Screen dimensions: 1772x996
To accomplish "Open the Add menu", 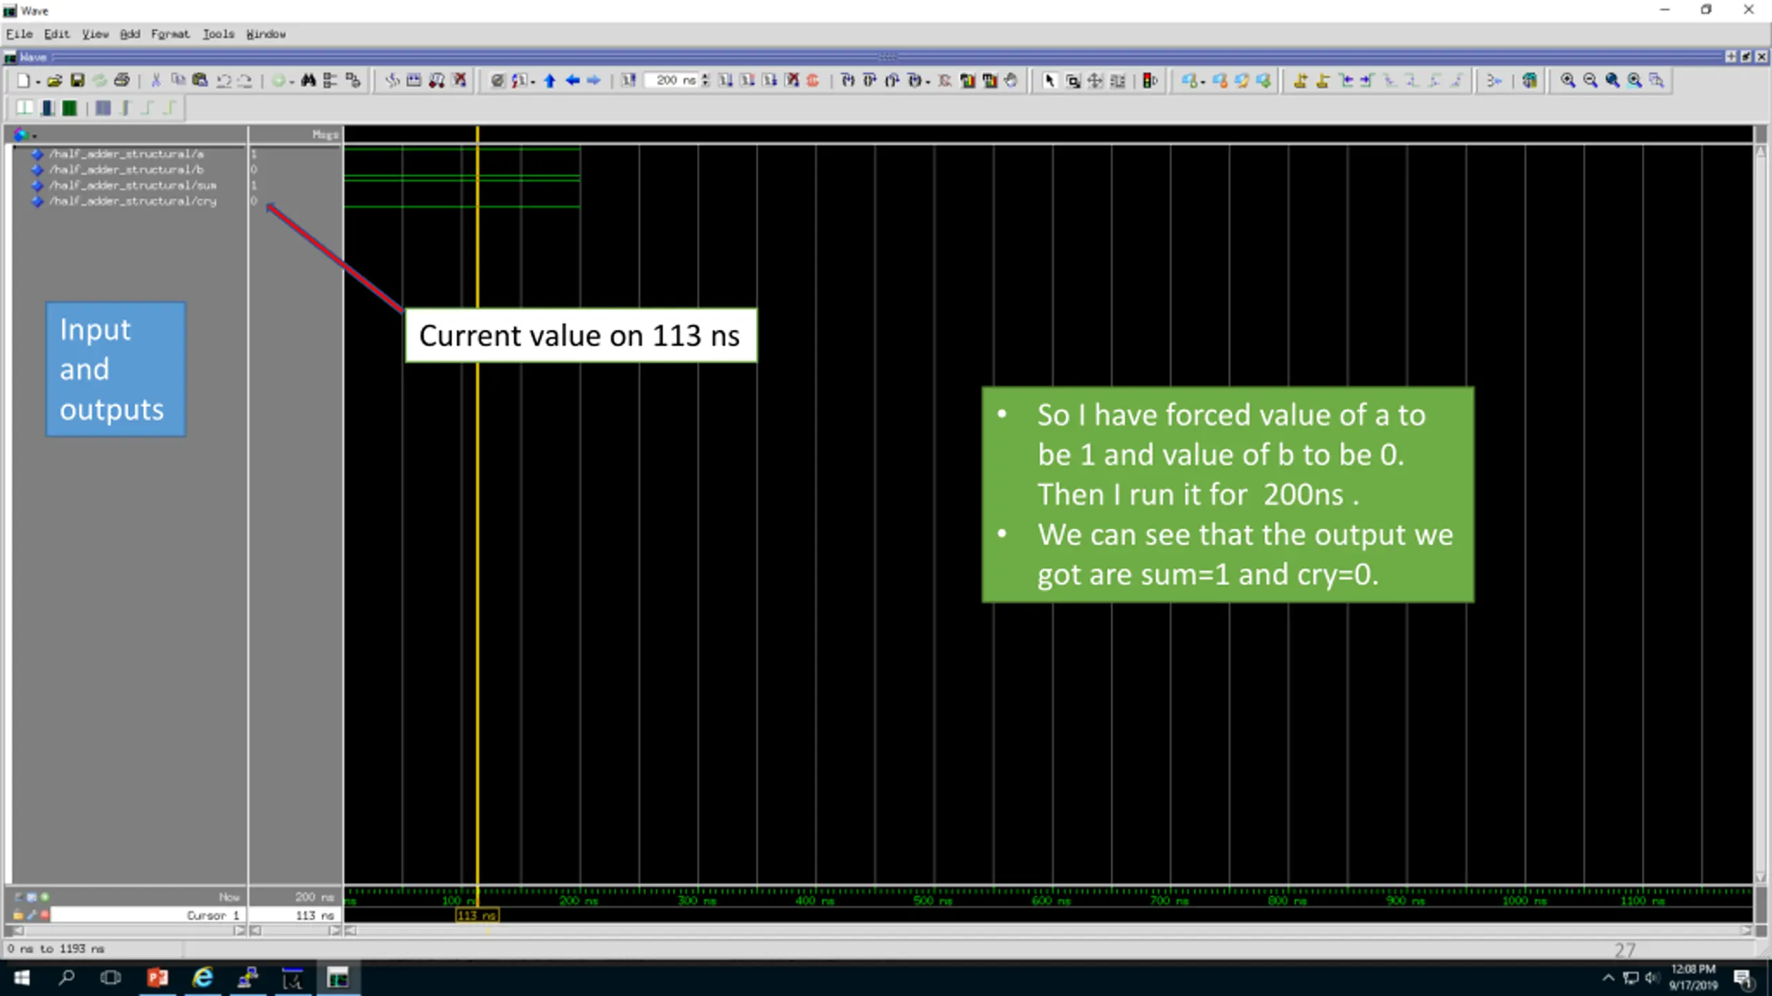I will pyautogui.click(x=129, y=34).
